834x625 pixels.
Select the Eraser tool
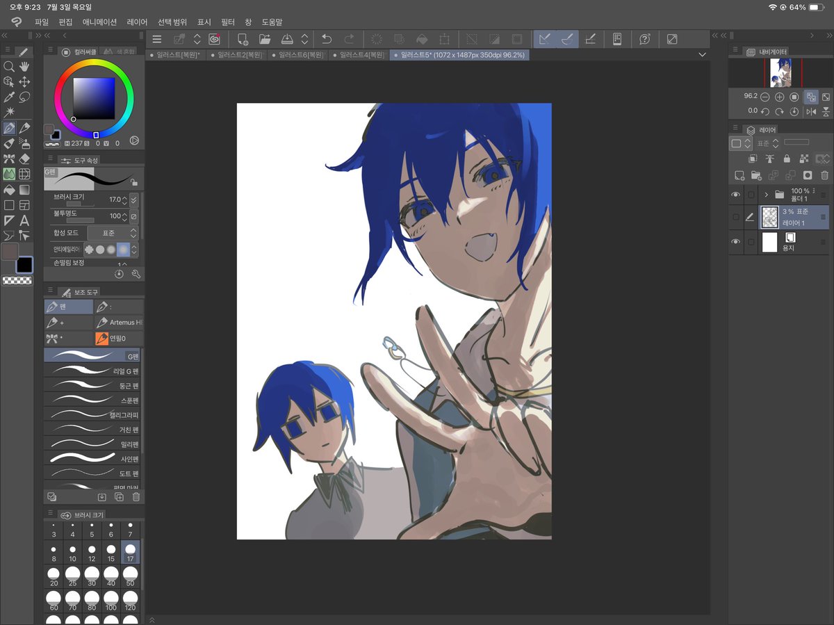pos(24,159)
